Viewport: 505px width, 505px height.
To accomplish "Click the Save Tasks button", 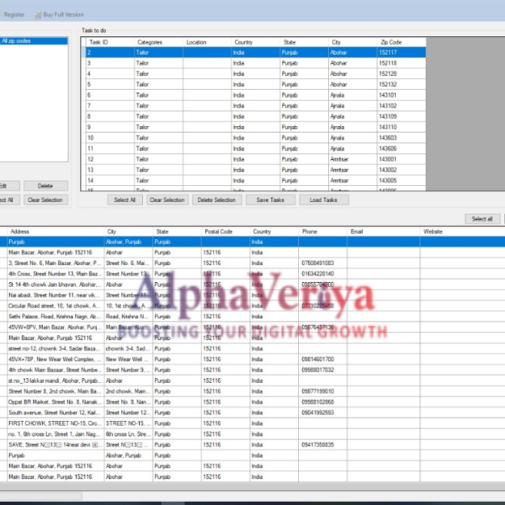I will [270, 200].
